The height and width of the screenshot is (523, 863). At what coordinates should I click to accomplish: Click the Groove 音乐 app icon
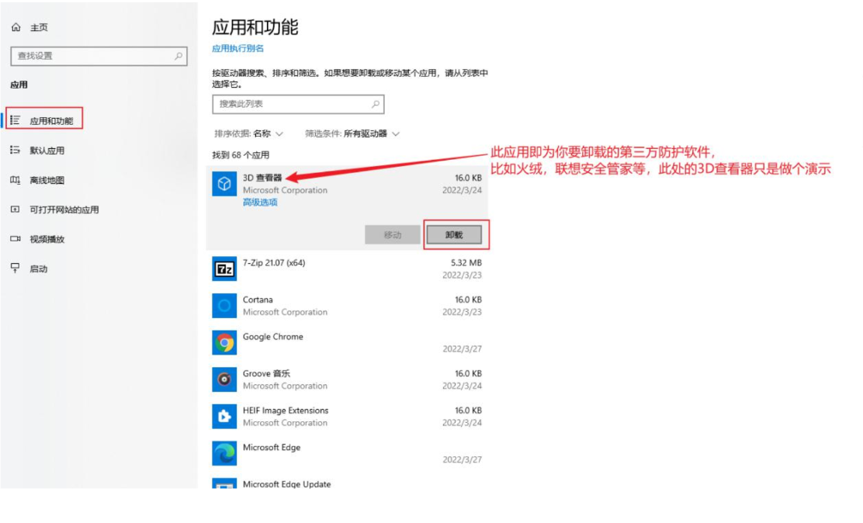click(x=224, y=379)
